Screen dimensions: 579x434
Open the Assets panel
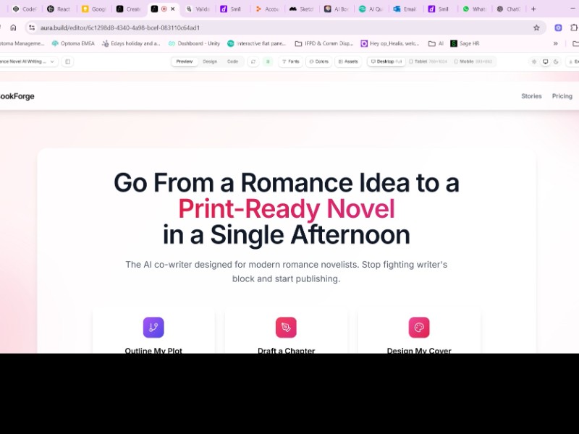tap(348, 61)
